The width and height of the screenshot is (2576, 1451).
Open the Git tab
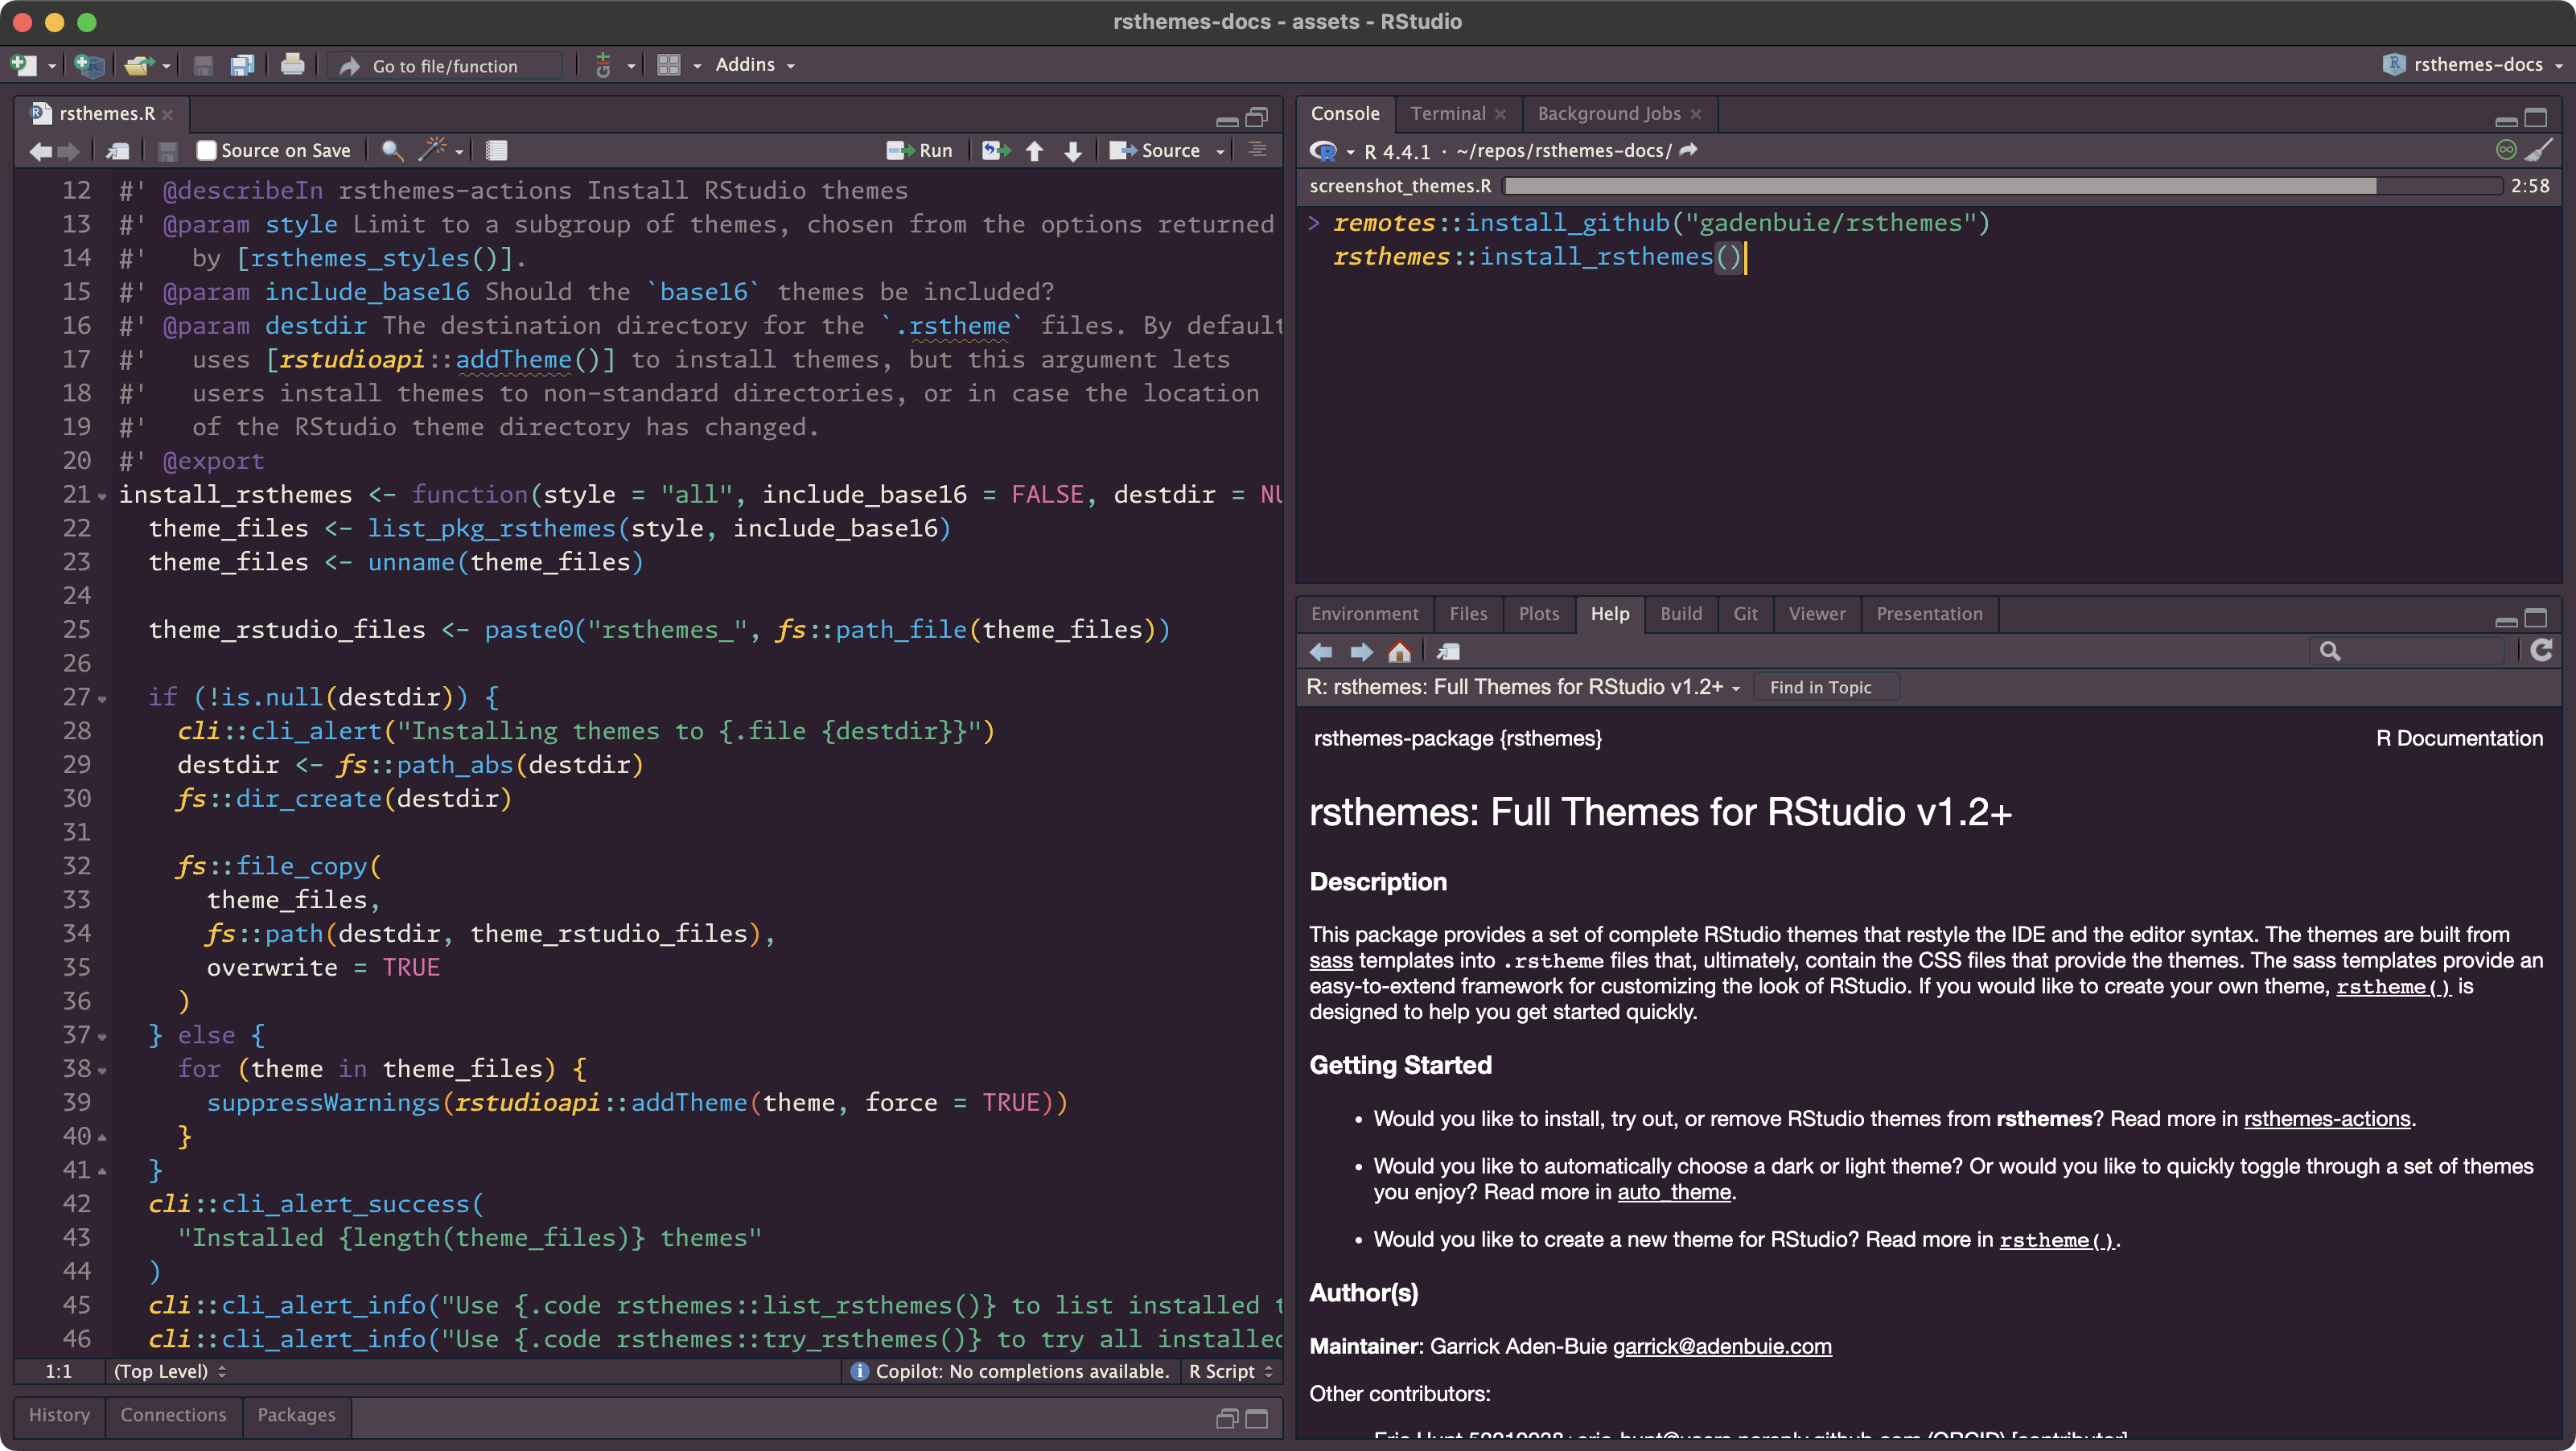click(1745, 613)
